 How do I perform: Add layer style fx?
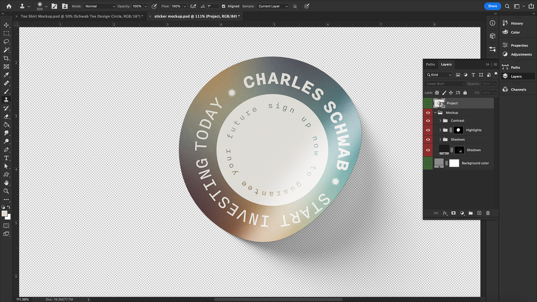pyautogui.click(x=445, y=213)
